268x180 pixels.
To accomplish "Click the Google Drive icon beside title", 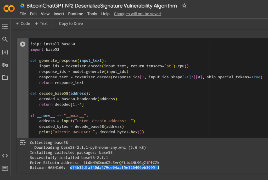I will pos(23,5).
